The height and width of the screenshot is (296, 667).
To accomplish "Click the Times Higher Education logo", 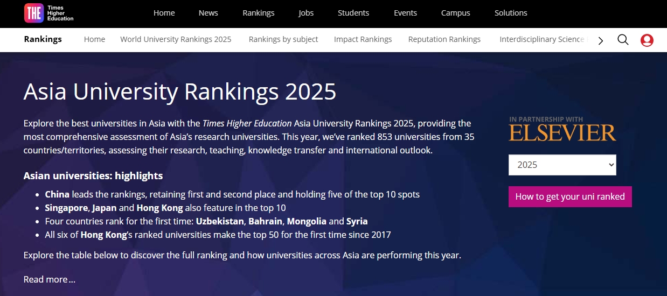I will (x=48, y=13).
